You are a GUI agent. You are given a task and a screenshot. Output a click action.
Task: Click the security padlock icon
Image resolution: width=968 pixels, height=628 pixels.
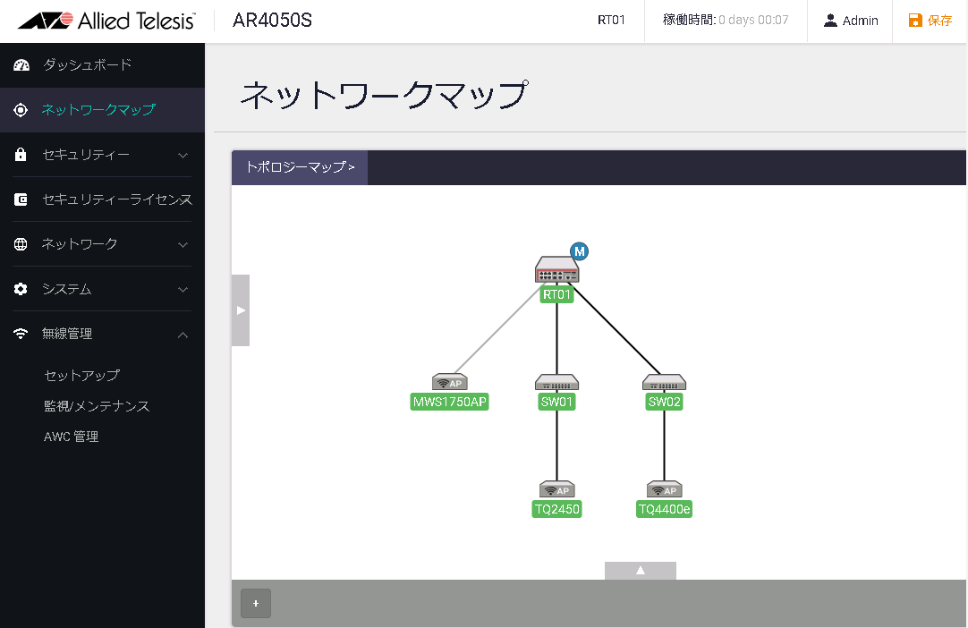coord(21,155)
